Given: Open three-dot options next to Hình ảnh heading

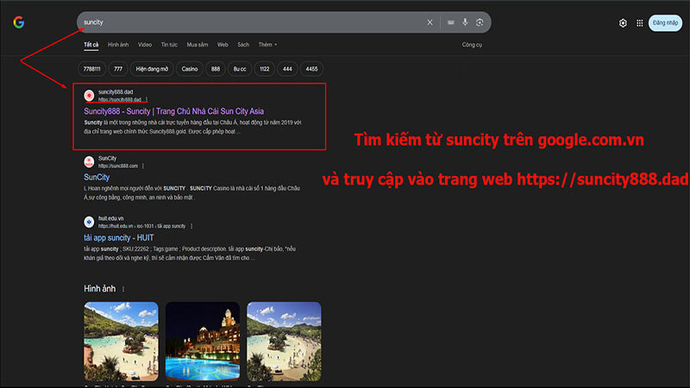Looking at the screenshot, I should (122, 289).
